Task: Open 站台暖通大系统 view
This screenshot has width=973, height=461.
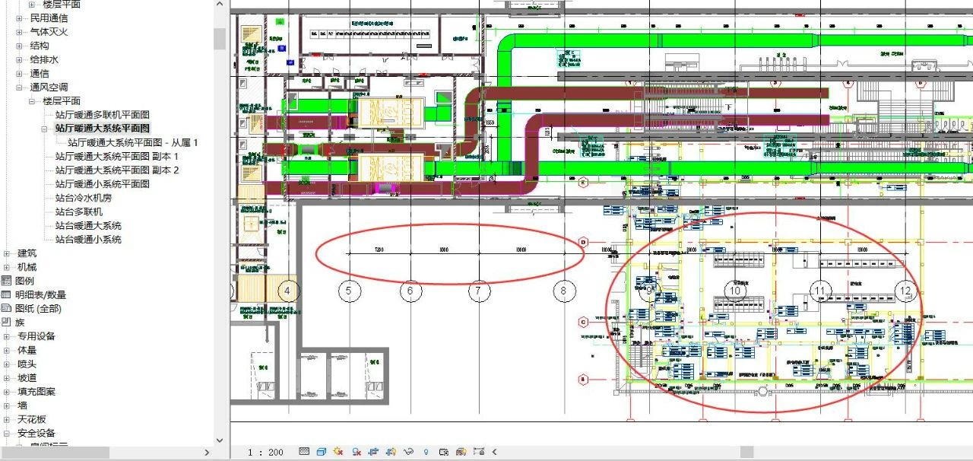Action: pyautogui.click(x=88, y=226)
